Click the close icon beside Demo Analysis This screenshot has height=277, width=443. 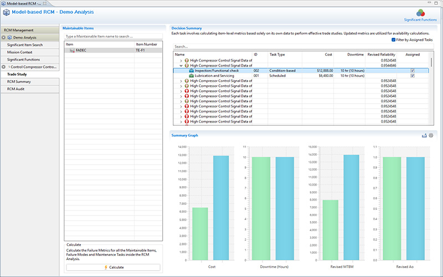coord(3,37)
